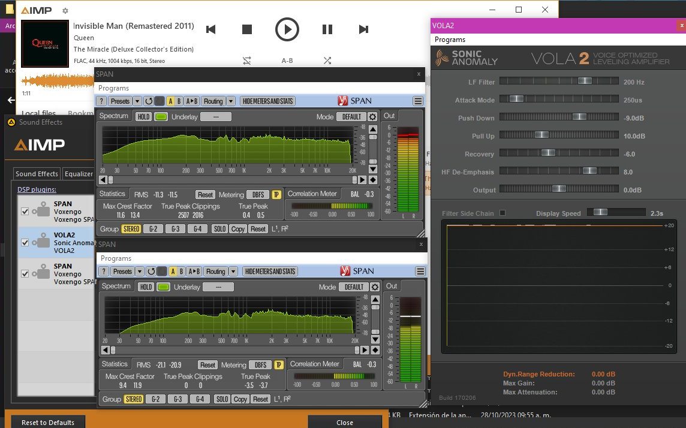This screenshot has width=686, height=428.
Task: Switch to Sound Effects tab
Action: [x=37, y=174]
